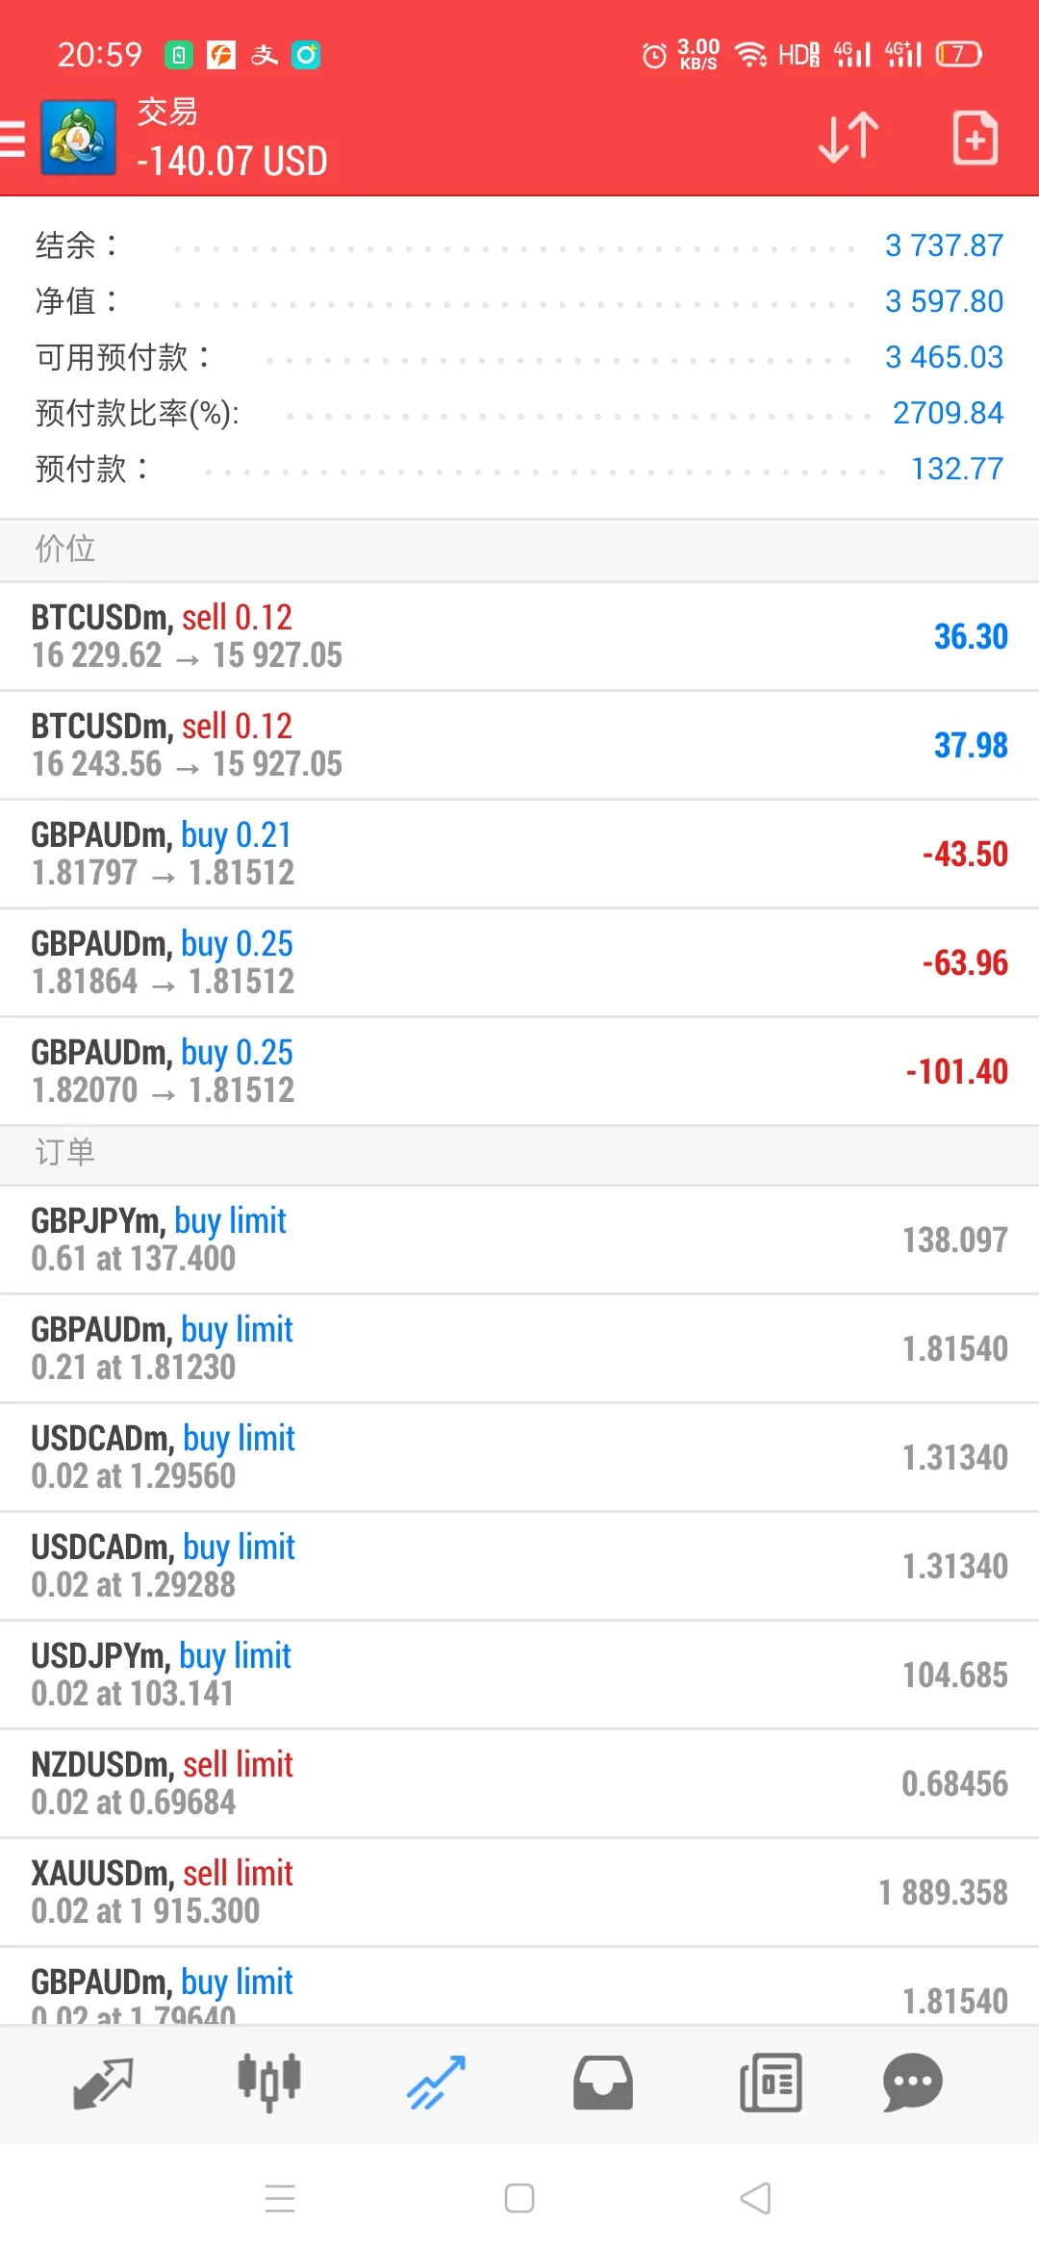Screen dimensions: 1039x2252
Task: Open the News newspaper icon
Action: click(771, 2083)
